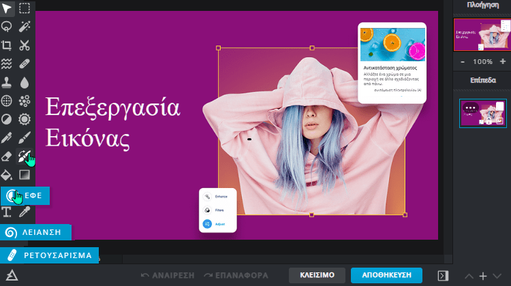Zoom in with the navigation plus button
The height and width of the screenshot is (286, 511).
coord(501,62)
